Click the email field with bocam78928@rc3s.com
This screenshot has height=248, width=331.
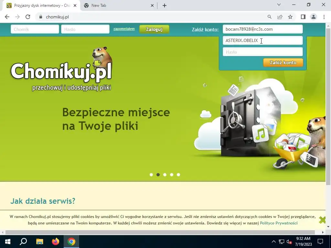pos(262,29)
